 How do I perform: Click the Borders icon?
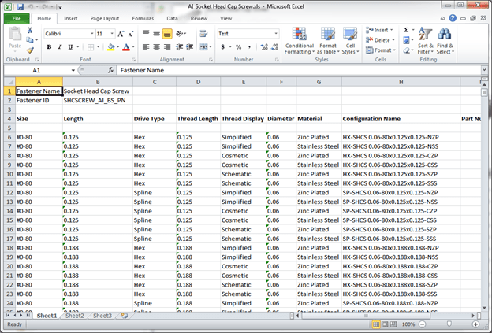click(x=91, y=47)
